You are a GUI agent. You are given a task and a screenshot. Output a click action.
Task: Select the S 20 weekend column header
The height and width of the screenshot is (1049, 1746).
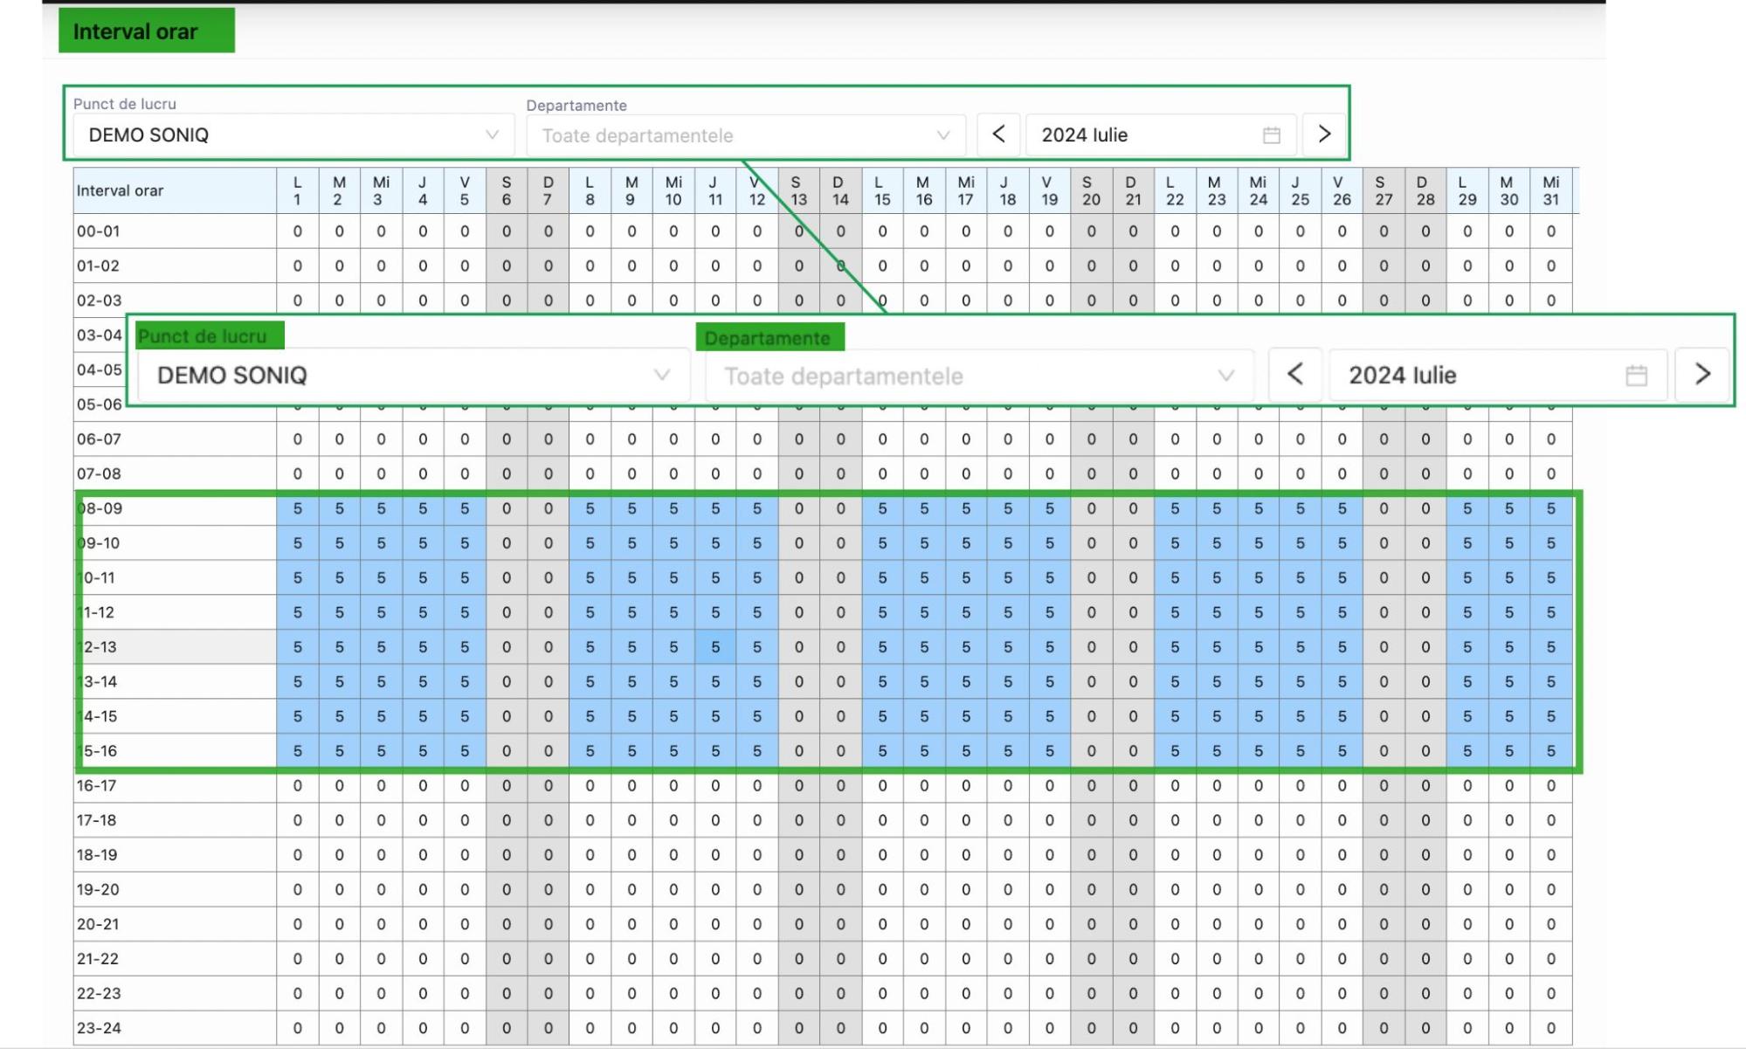coord(1092,190)
